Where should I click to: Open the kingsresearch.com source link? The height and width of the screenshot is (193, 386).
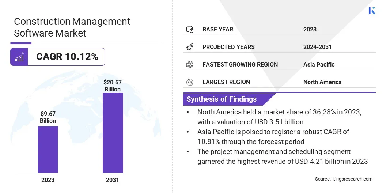click(344, 179)
